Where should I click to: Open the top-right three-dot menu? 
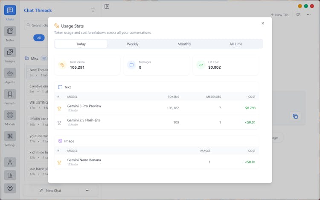coord(309,14)
